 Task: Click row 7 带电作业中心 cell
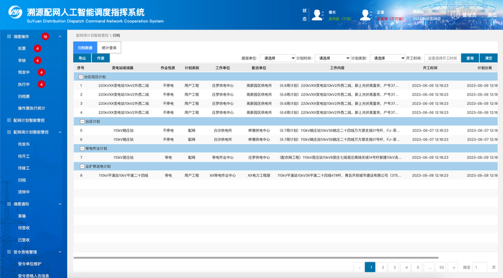(x=223, y=158)
